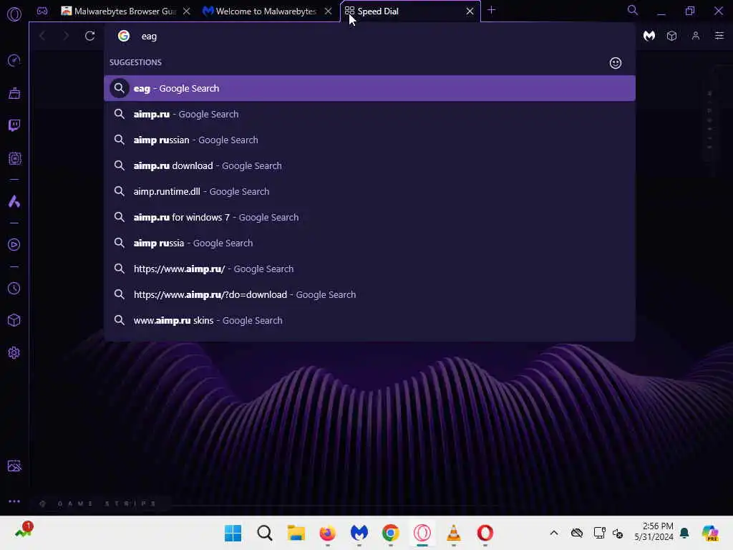This screenshot has width=733, height=550.
Task: Launch Google Chrome from taskbar
Action: 390,533
